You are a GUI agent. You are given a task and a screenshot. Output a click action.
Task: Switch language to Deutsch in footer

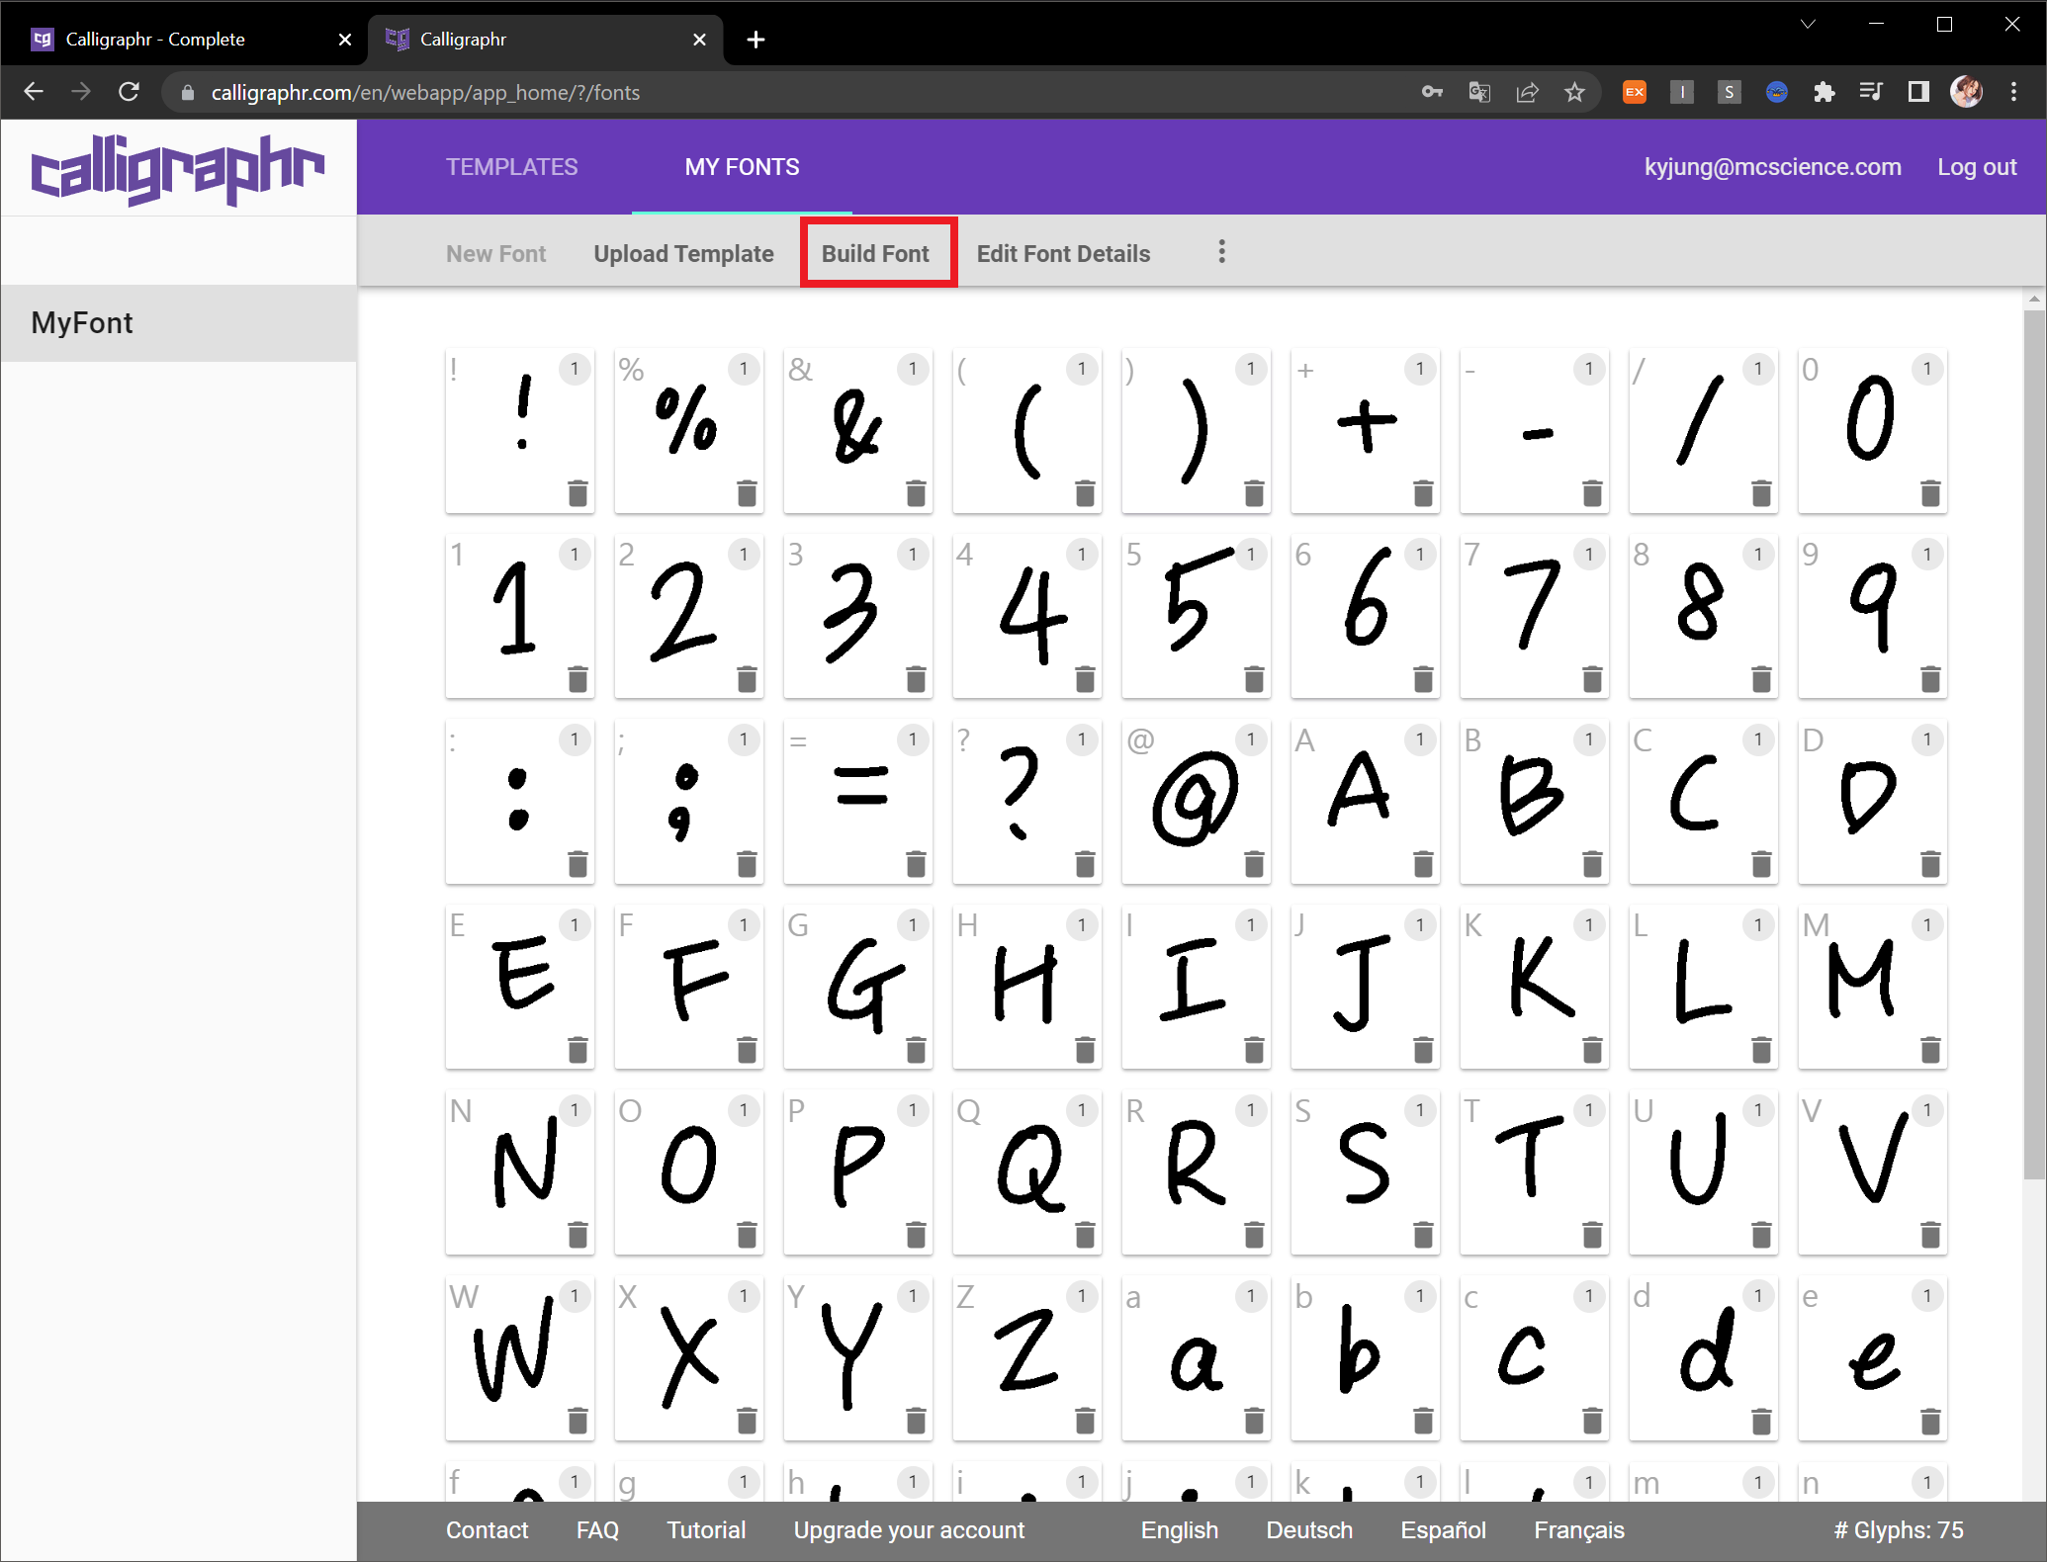point(1308,1529)
